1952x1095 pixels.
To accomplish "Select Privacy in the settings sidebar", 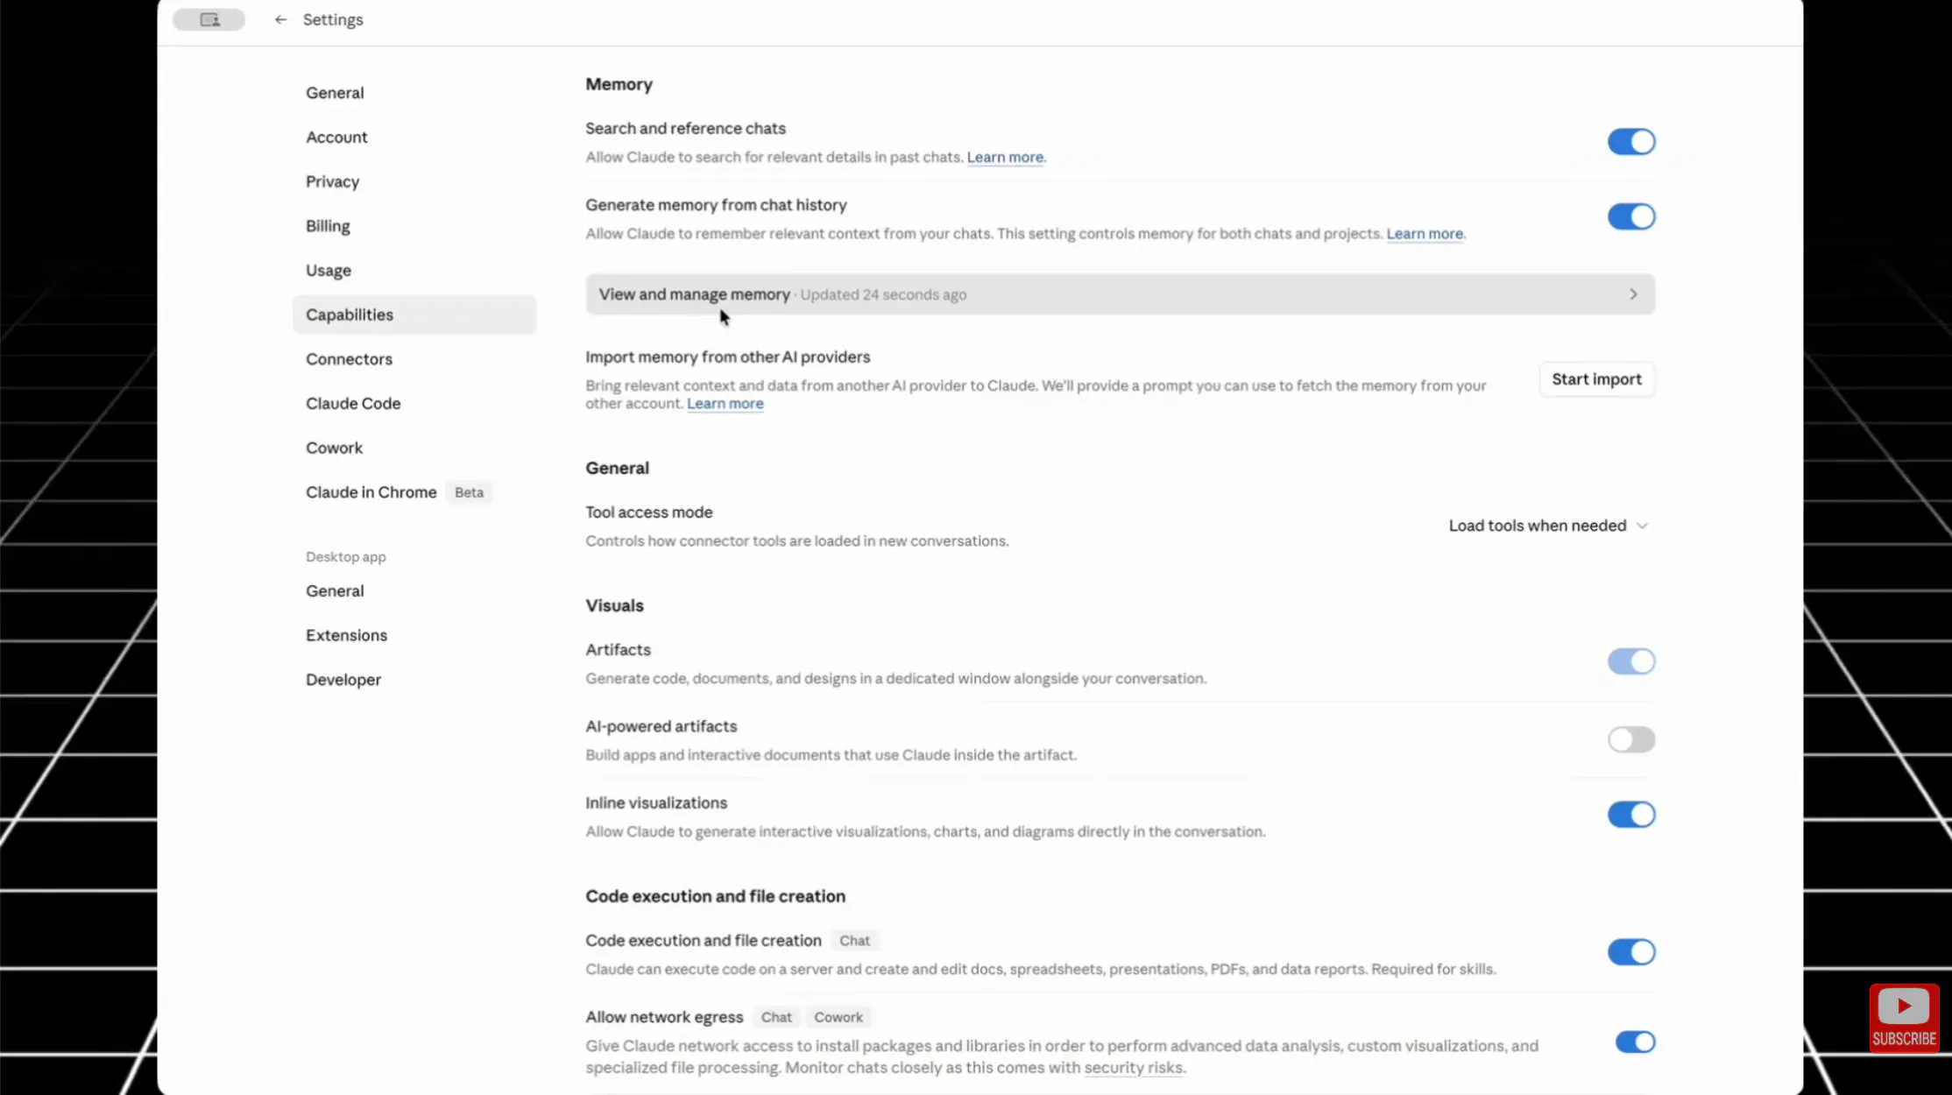I will [332, 181].
